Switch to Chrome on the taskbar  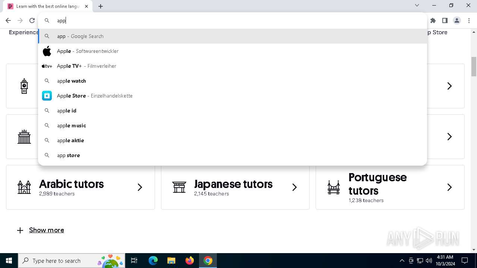tap(208, 261)
